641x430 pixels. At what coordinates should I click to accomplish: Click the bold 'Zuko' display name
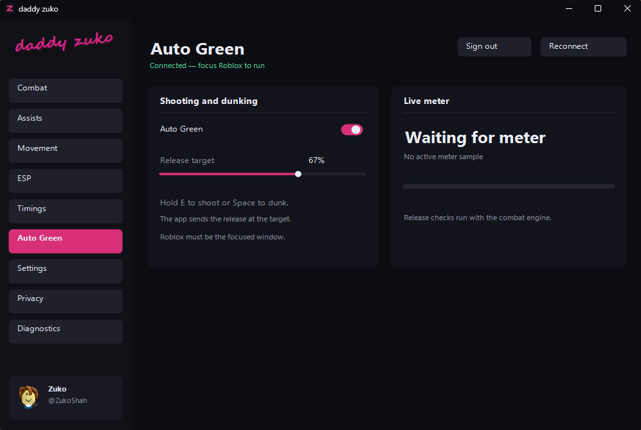(x=57, y=389)
